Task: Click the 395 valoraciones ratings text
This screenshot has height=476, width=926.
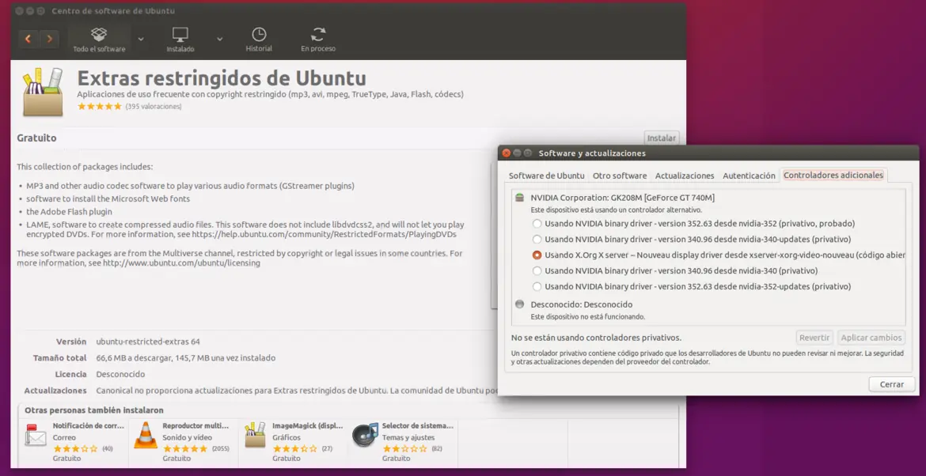Action: [154, 107]
